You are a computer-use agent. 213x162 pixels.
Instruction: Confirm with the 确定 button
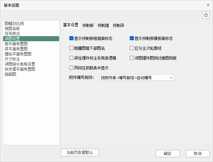point(168,153)
